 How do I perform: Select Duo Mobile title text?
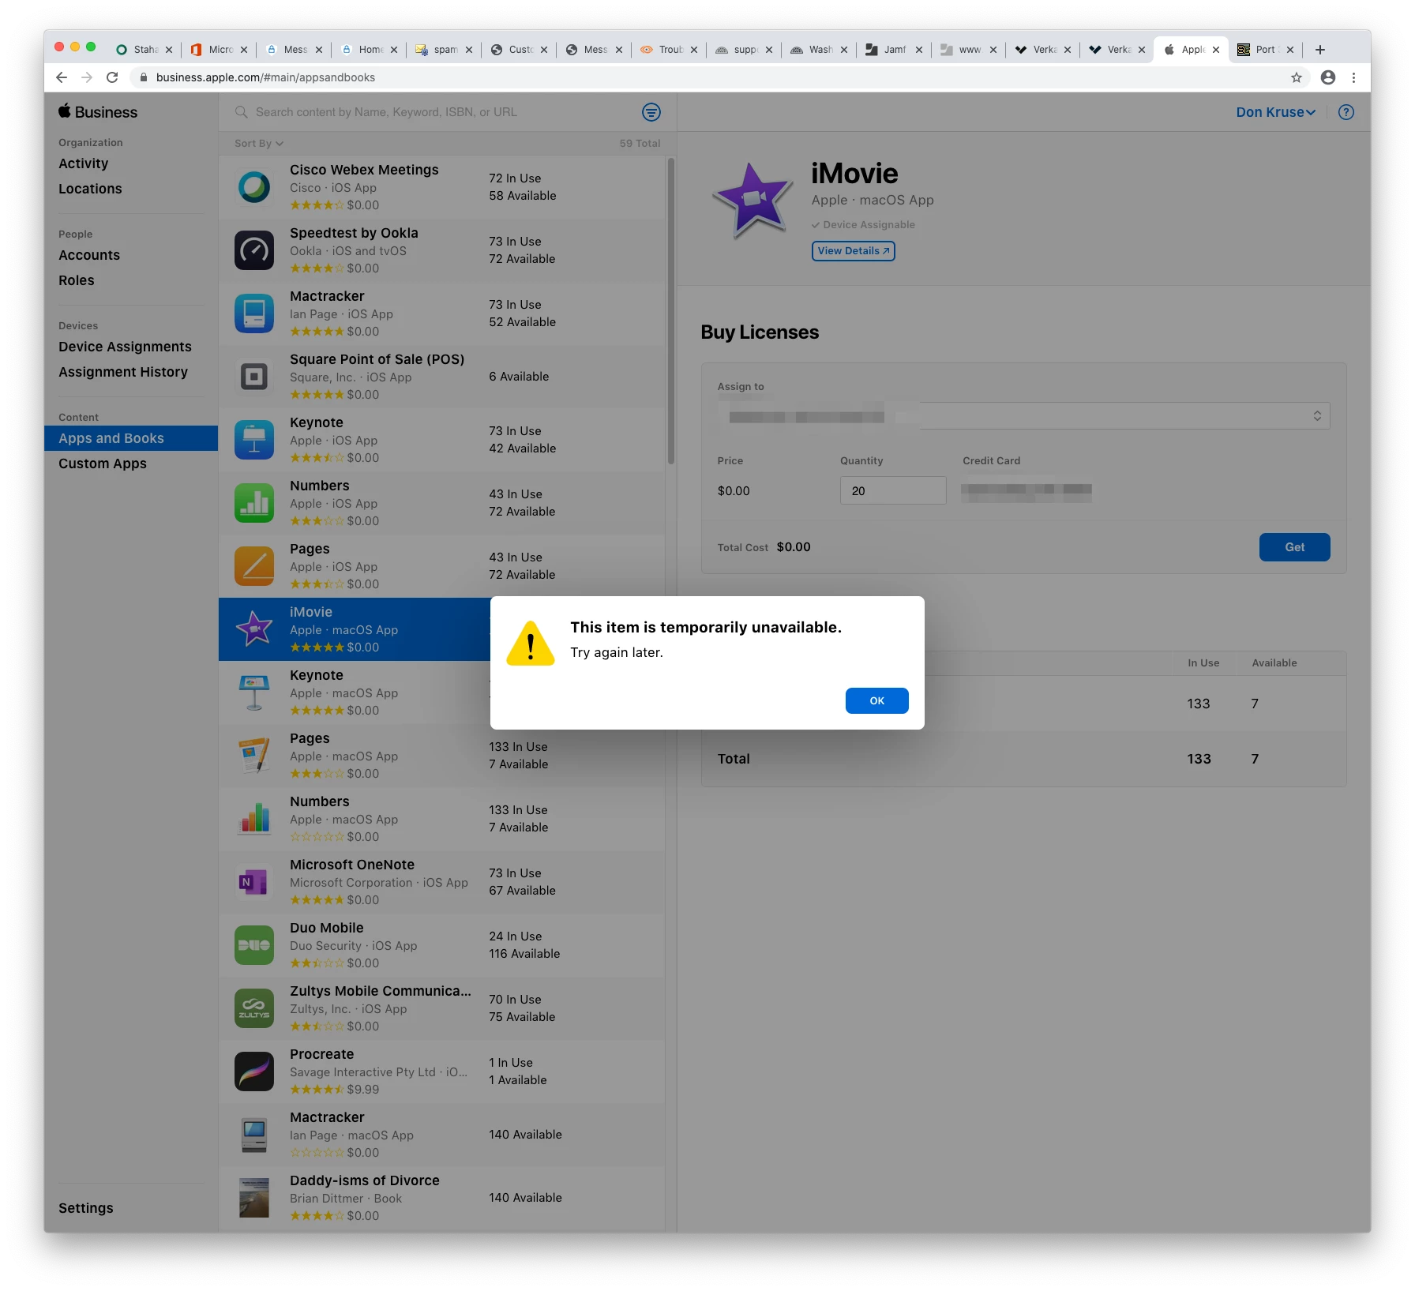327,928
